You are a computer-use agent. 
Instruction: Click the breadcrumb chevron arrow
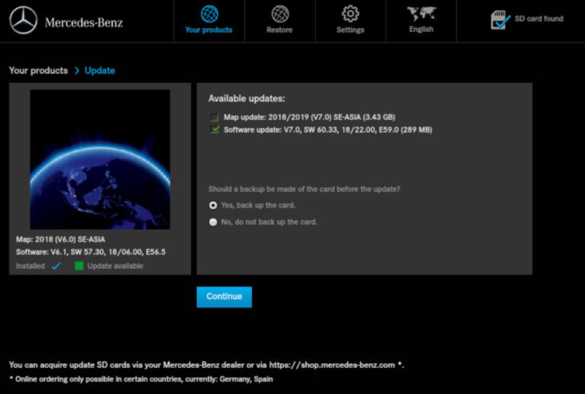pyautogui.click(x=77, y=71)
